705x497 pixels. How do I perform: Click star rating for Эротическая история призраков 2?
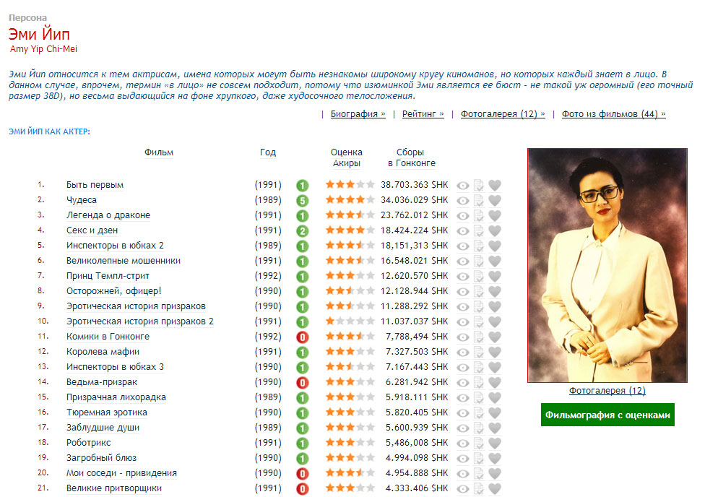tap(350, 321)
